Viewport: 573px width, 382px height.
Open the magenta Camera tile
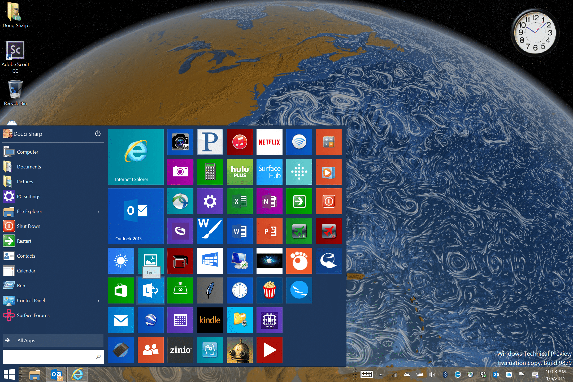180,172
